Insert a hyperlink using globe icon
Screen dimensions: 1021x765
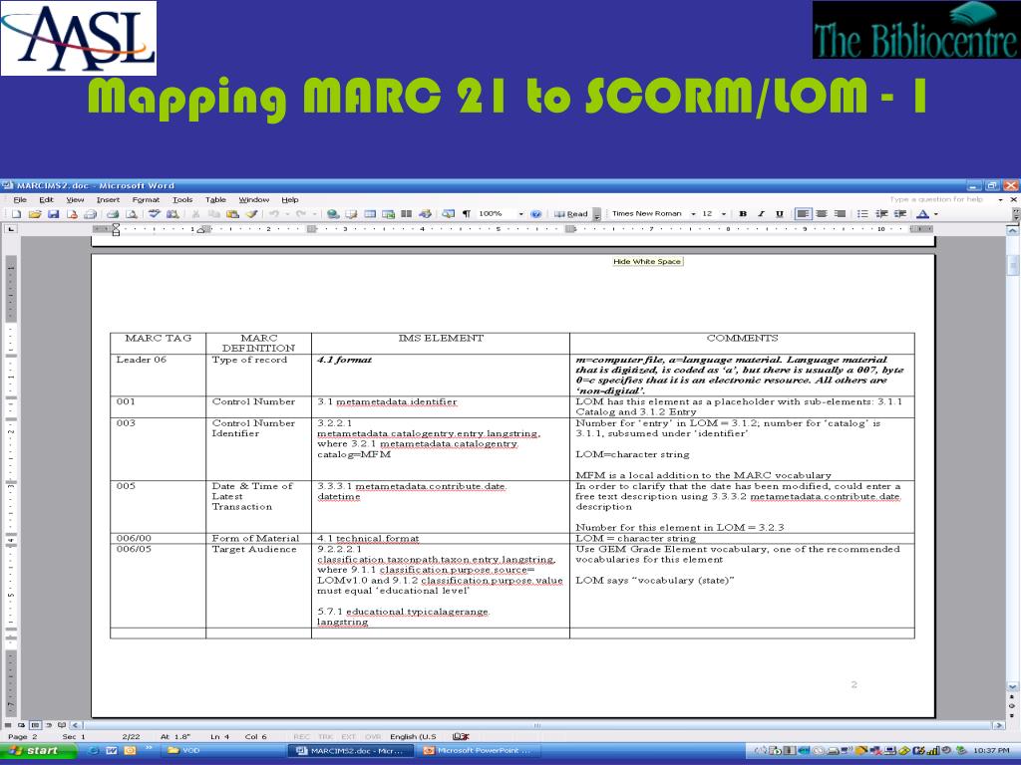333,214
